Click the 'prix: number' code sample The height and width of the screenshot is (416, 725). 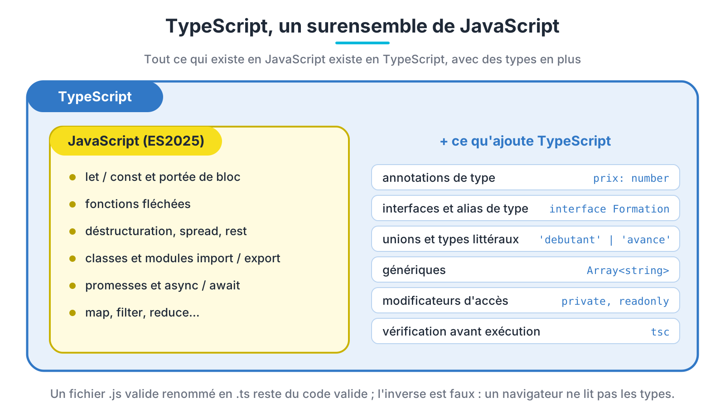click(x=631, y=178)
